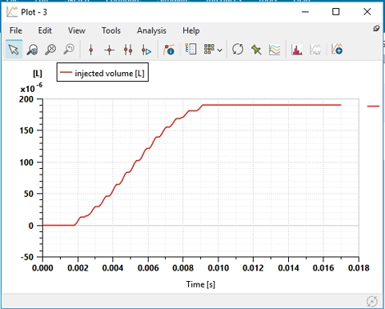
Task: Click the red line swatch in the legend
Action: click(66, 72)
